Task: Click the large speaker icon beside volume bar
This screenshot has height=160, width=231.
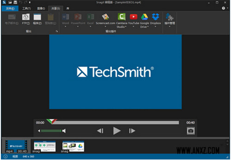Action: point(64,131)
